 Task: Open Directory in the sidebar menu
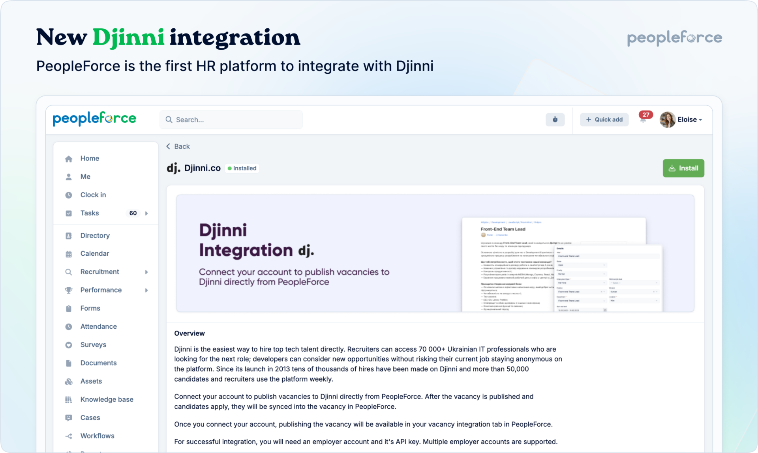click(x=95, y=236)
